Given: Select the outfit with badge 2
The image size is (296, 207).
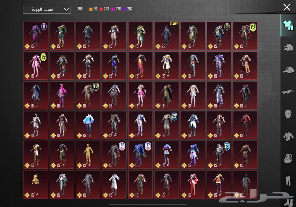Looking at the screenshot, I should tap(219, 36).
